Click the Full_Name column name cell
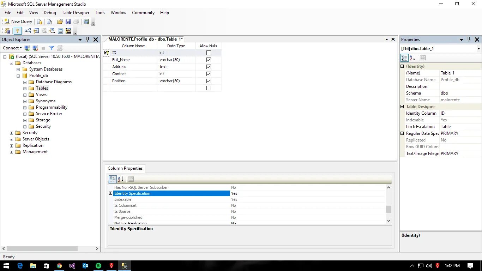Image resolution: width=482 pixels, height=271 pixels. coord(133,60)
